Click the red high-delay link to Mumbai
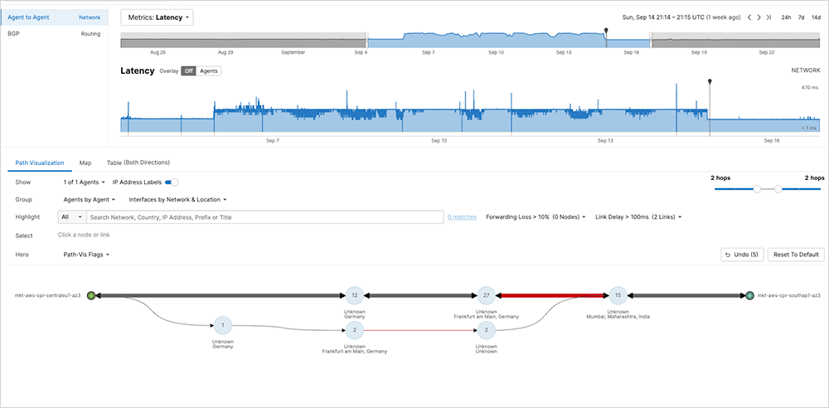 pyautogui.click(x=551, y=295)
